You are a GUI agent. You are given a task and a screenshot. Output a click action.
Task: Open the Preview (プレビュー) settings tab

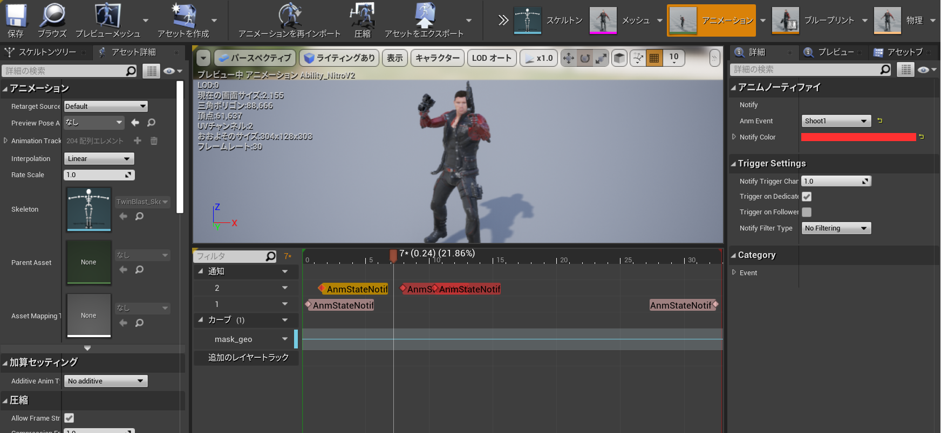835,52
